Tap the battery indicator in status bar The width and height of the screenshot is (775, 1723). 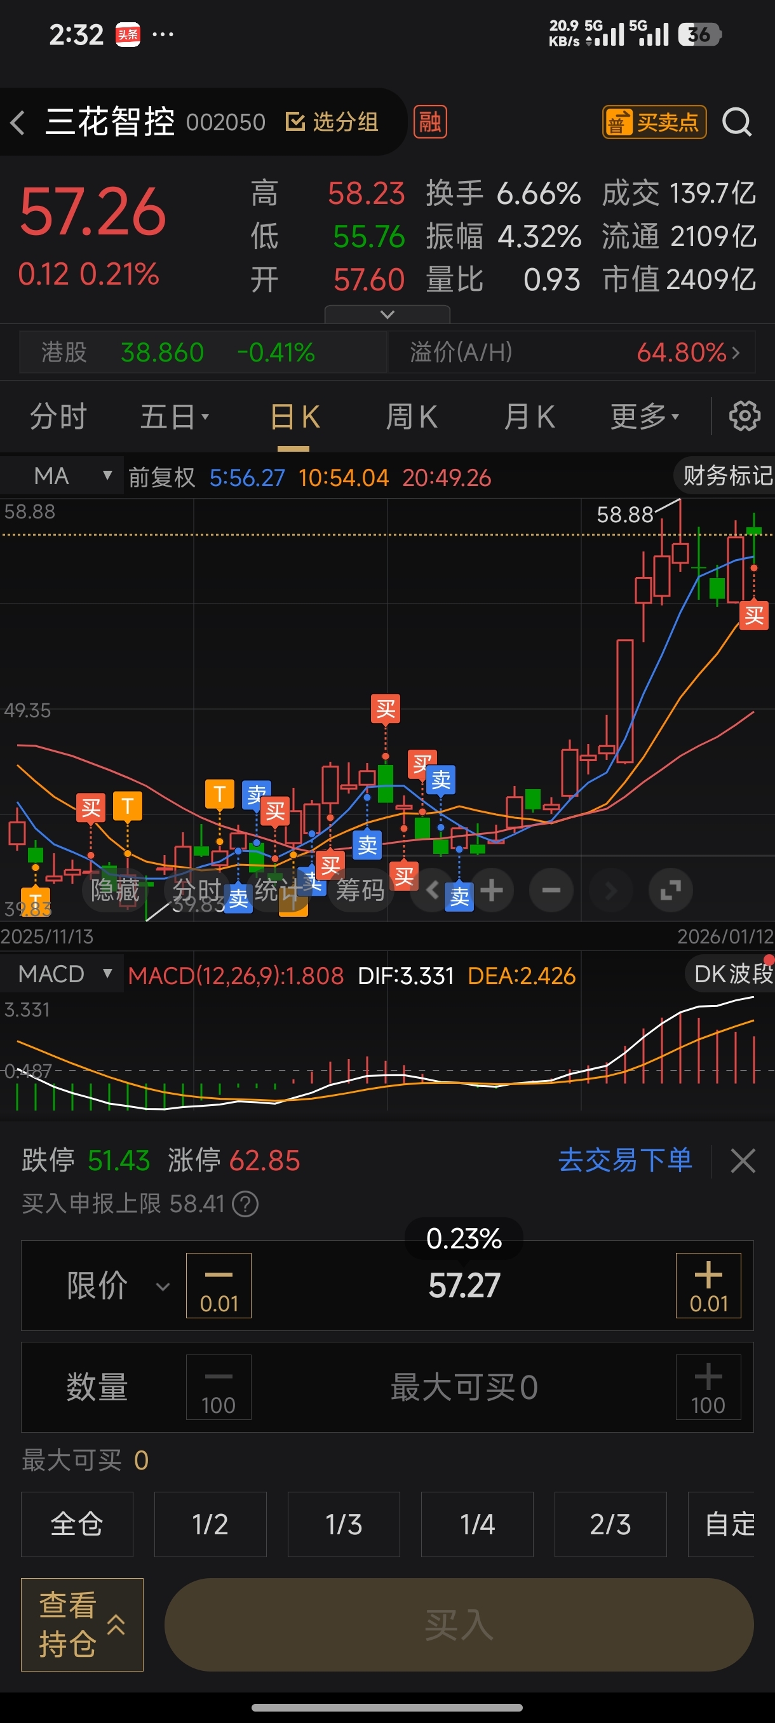point(699,35)
